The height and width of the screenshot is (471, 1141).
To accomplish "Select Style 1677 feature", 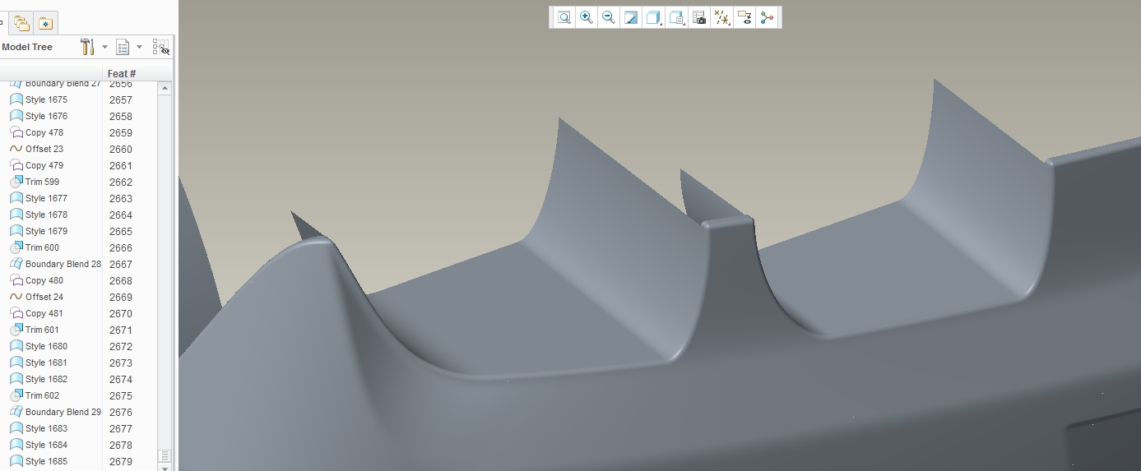I will pos(46,198).
